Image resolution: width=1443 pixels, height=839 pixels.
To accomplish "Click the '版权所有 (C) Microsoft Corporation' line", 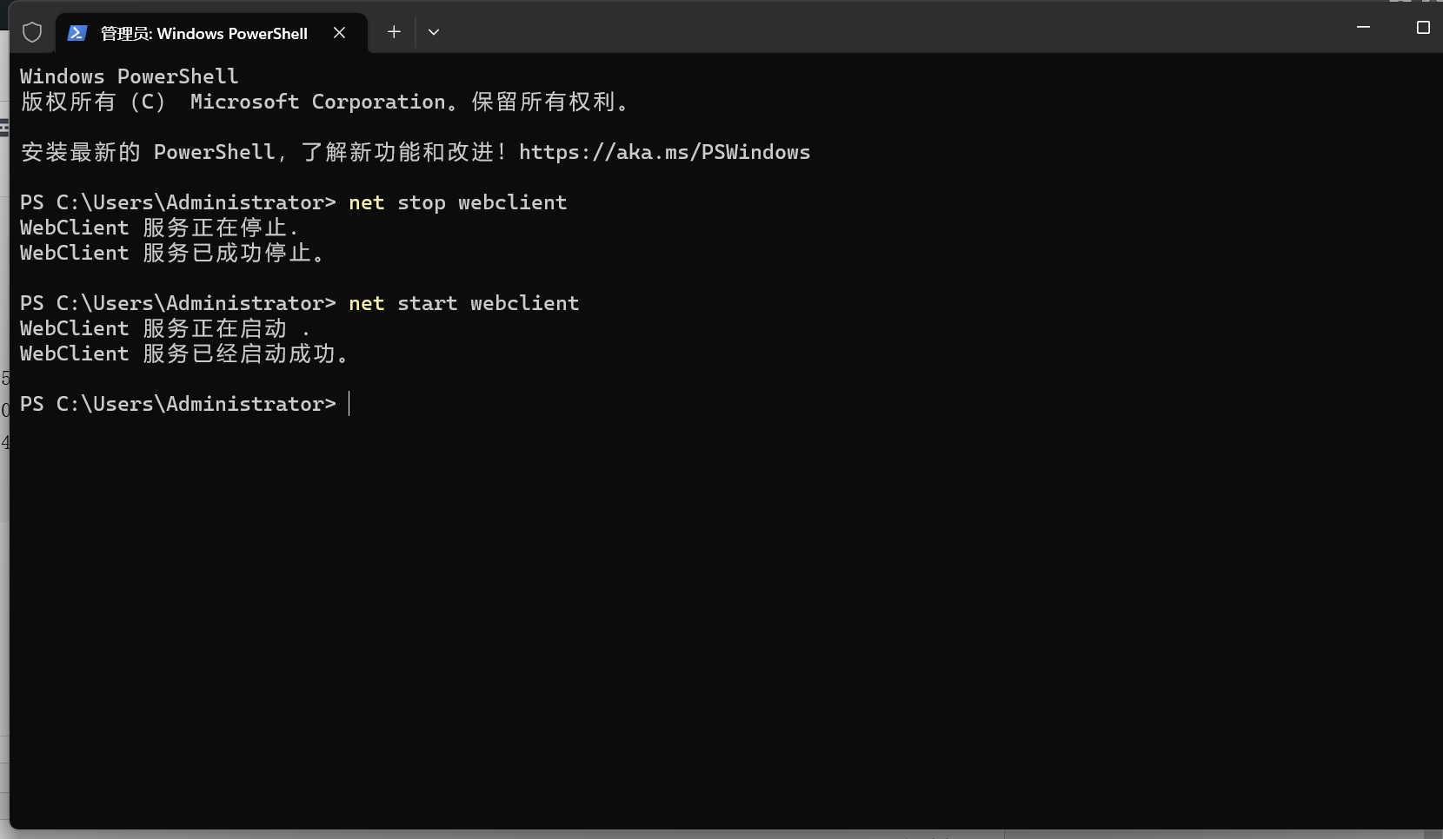I will click(326, 102).
